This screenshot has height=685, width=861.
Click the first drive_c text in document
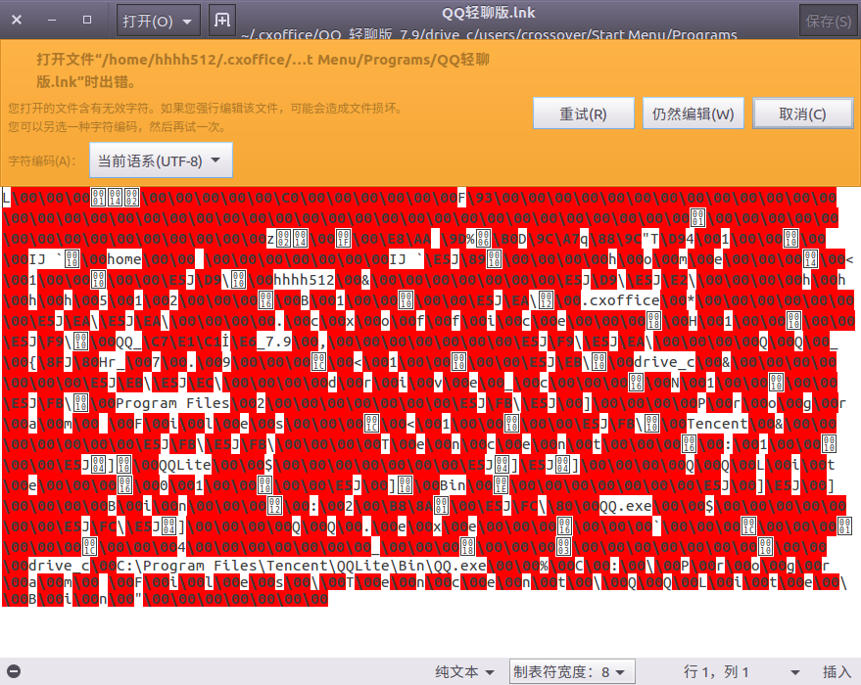tap(664, 362)
